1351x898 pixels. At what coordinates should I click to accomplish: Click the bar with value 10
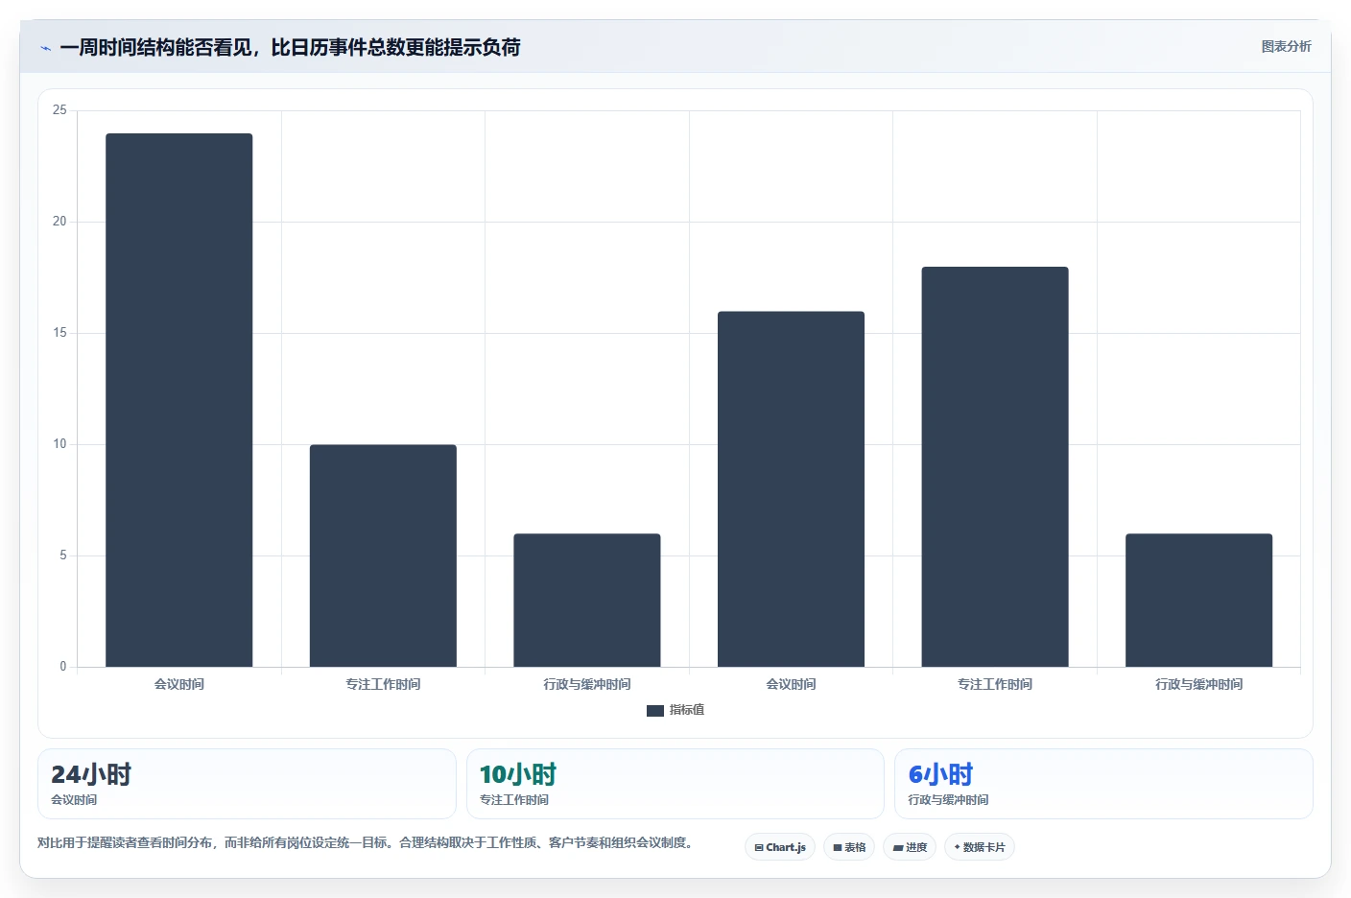pyautogui.click(x=383, y=555)
